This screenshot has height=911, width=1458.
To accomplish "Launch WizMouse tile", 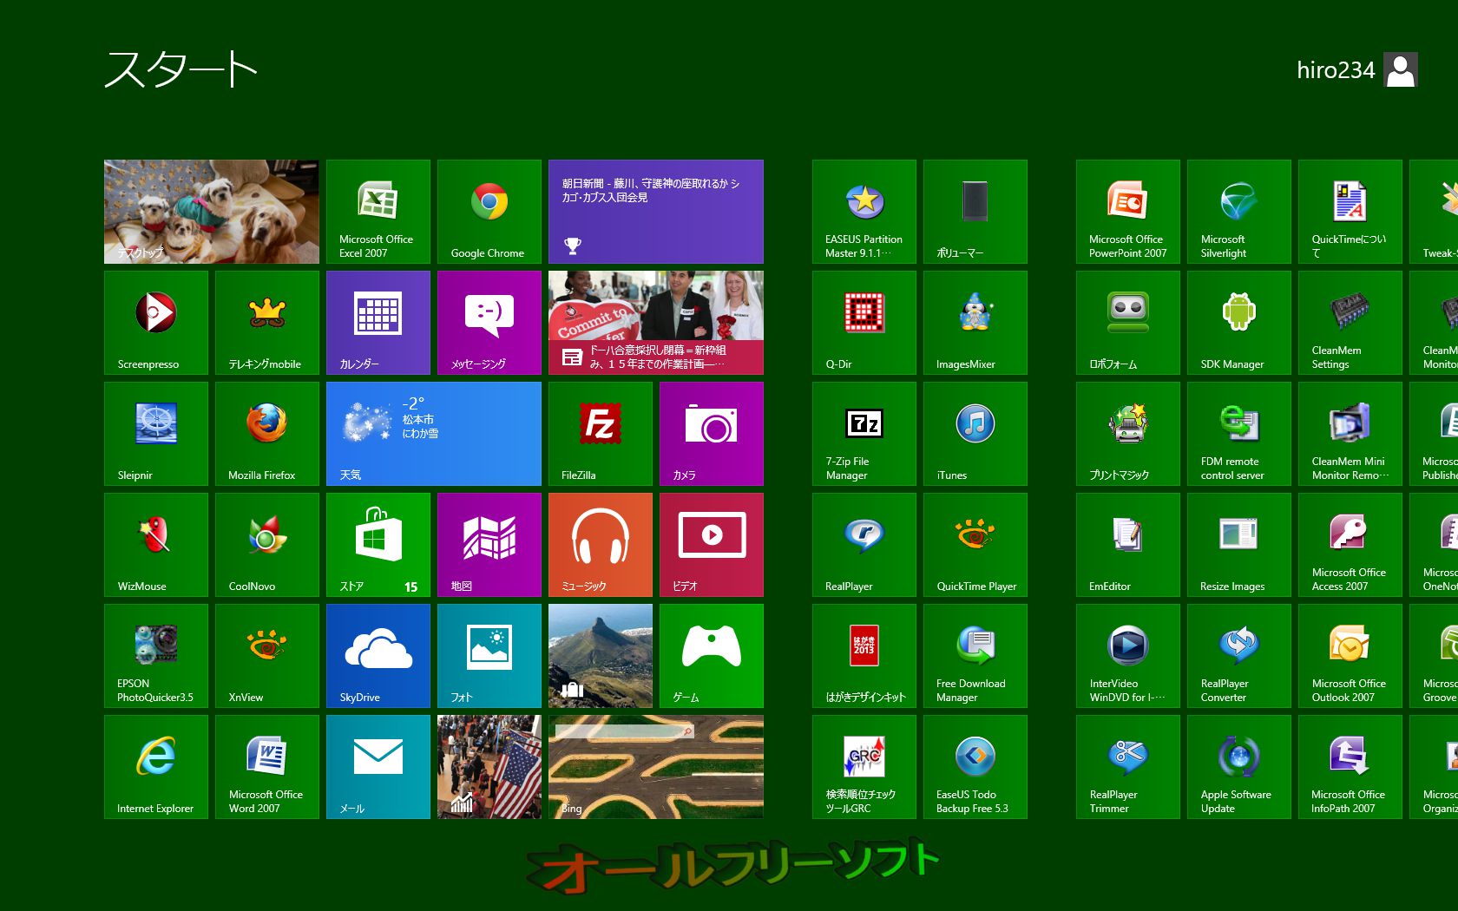I will click(156, 545).
